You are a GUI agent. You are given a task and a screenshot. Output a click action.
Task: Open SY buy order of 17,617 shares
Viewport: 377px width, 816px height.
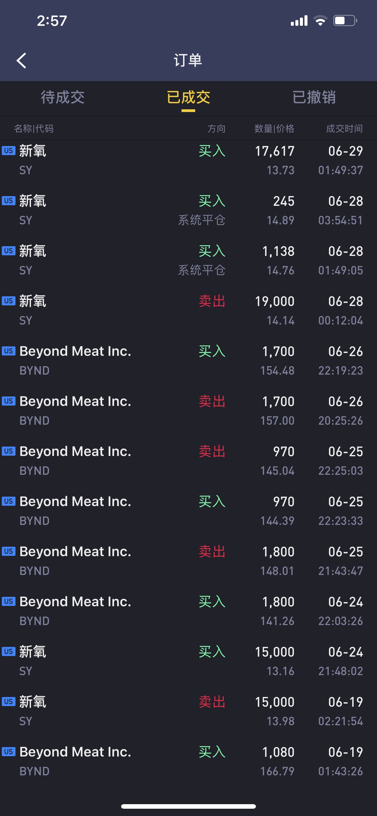click(188, 160)
